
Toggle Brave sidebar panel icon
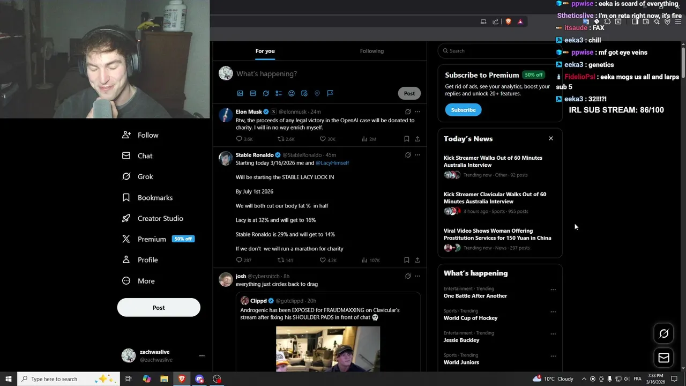pyautogui.click(x=635, y=21)
